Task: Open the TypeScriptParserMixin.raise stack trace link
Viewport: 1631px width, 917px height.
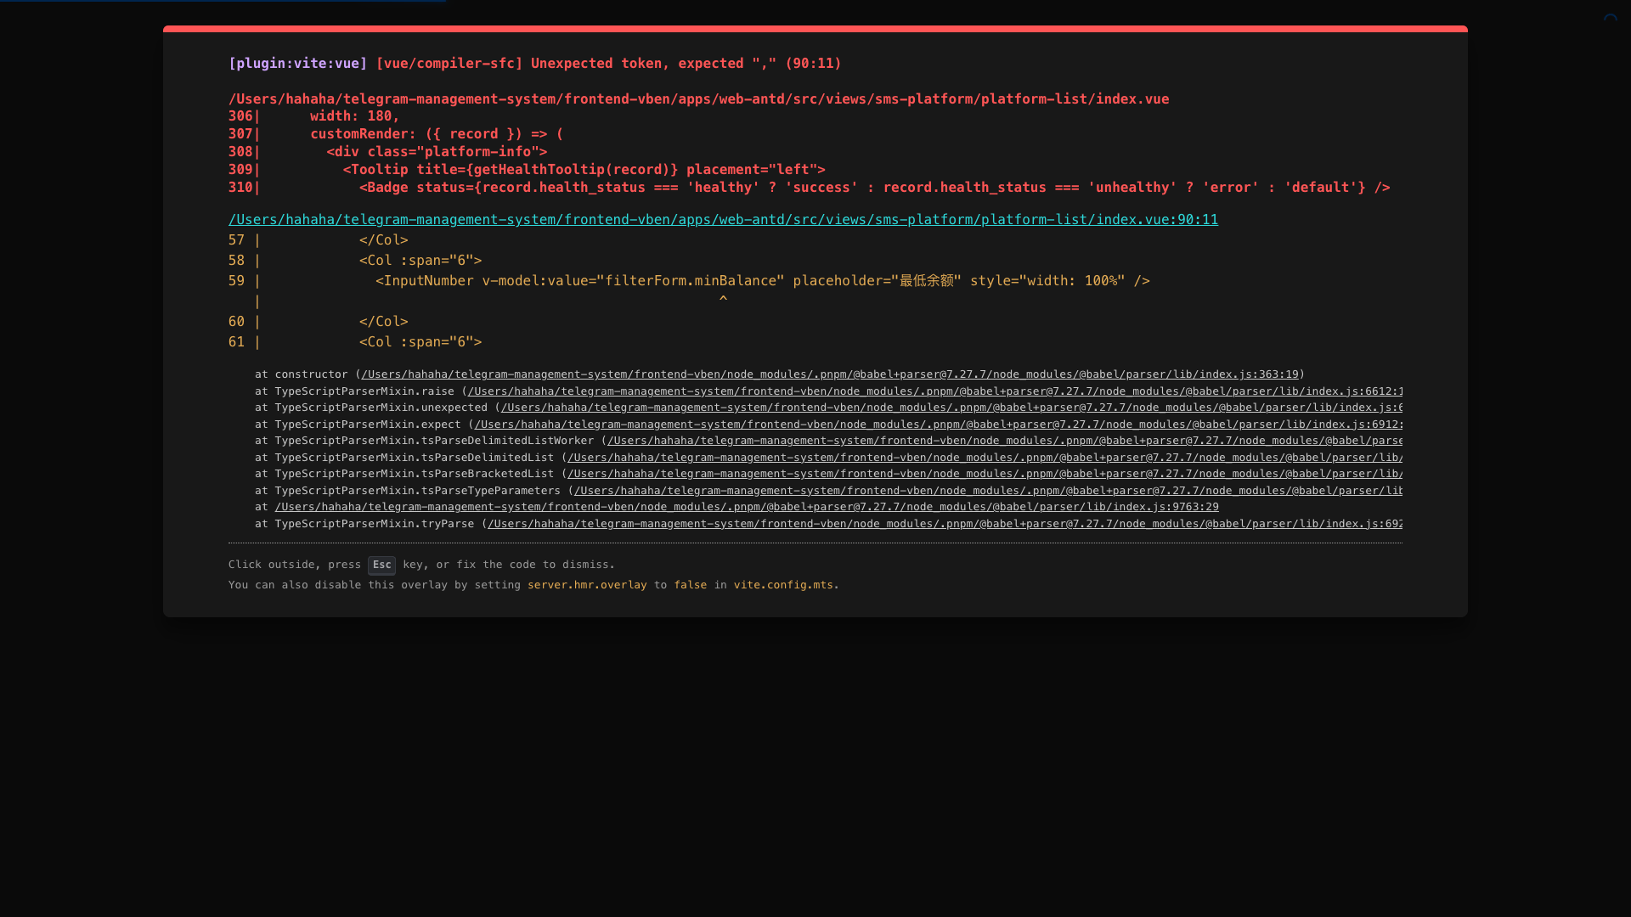Action: point(934,391)
